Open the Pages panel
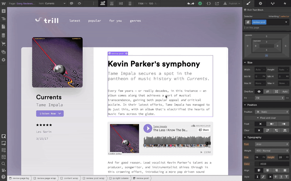Screen dimensions: 291x181 tap(3, 27)
